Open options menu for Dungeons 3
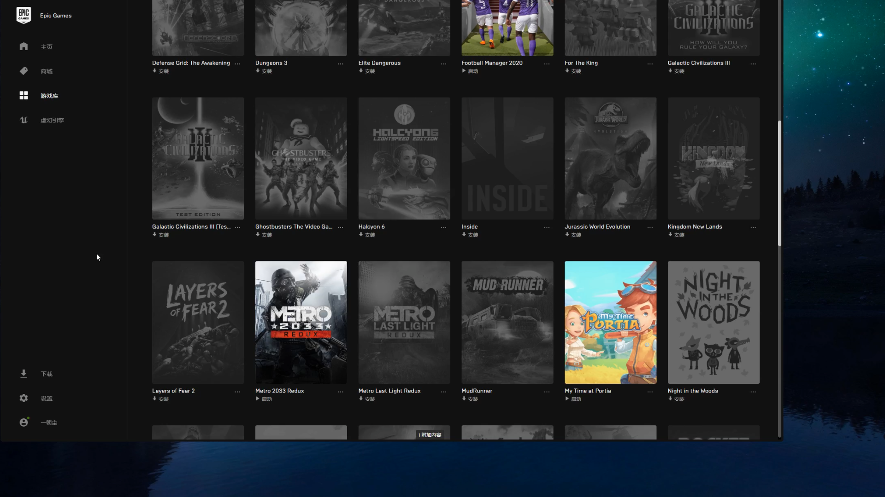This screenshot has width=885, height=497. pos(341,64)
